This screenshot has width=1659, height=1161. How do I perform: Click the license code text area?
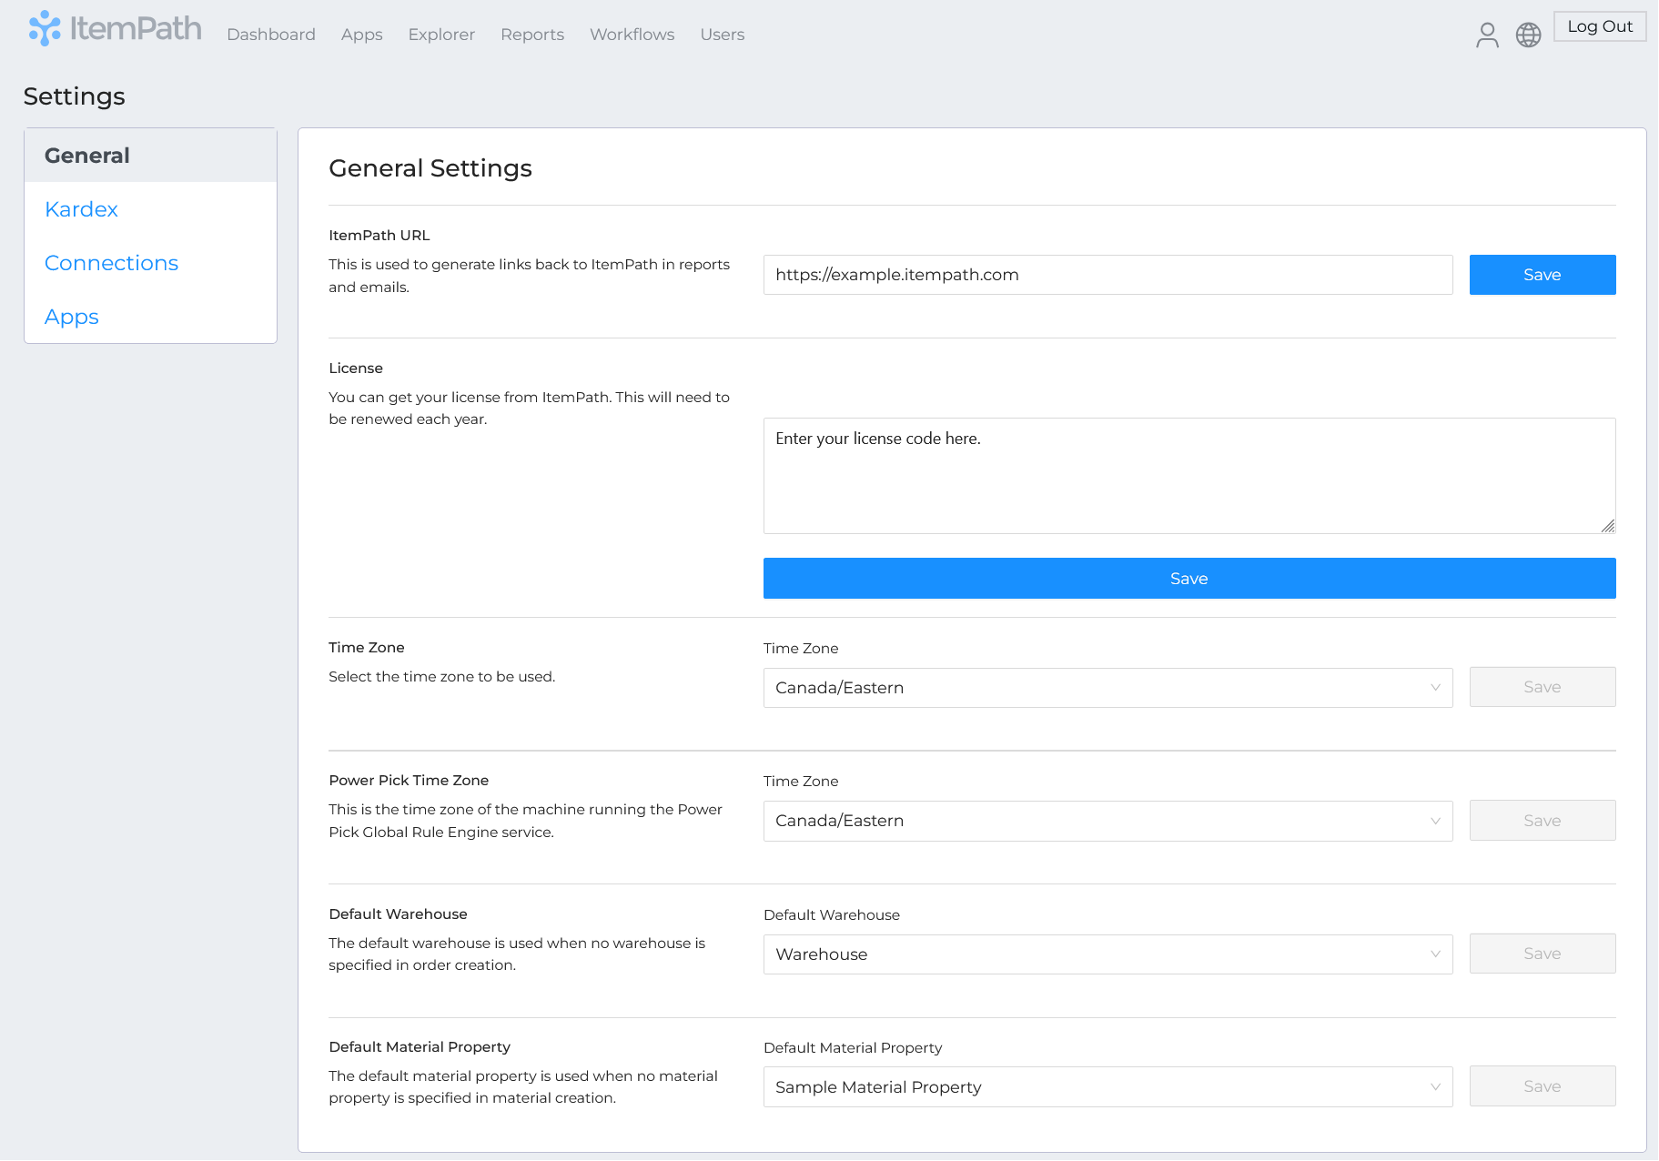click(x=1189, y=476)
